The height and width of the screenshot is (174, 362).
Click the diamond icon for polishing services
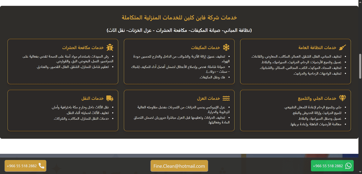343,98
